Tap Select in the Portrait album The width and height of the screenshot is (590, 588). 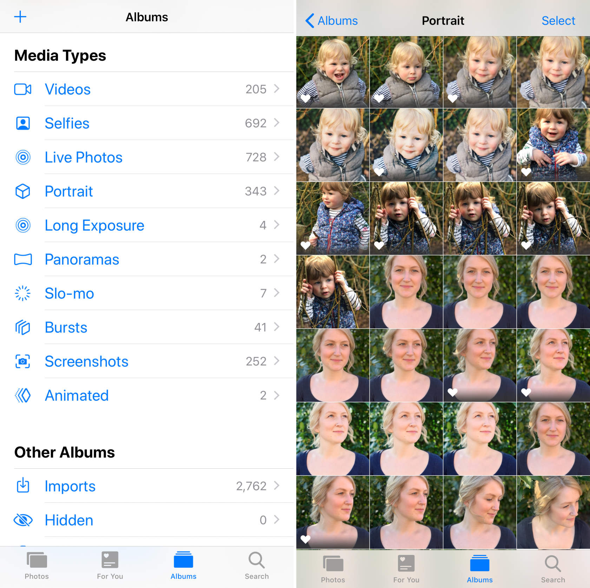click(558, 21)
